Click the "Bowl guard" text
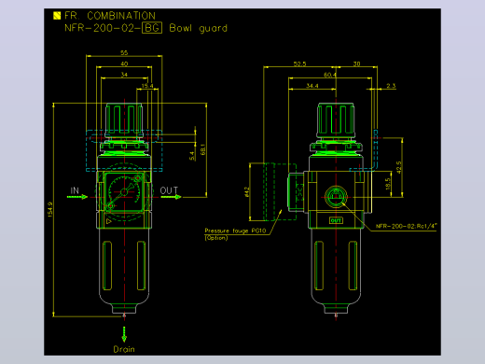 point(199,28)
